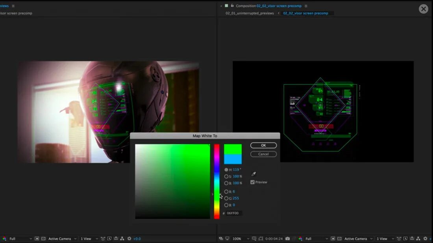Select the S saturation radio button
The image size is (433, 243).
coord(226,176)
